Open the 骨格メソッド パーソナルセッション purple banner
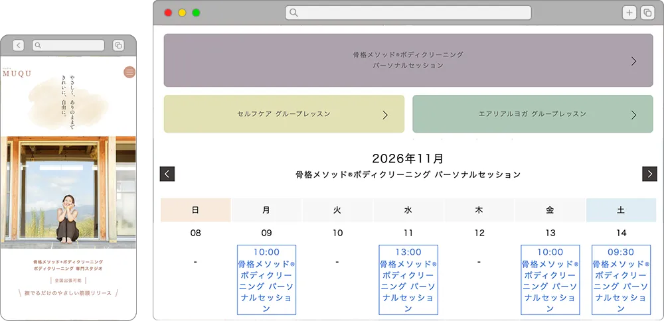Screen dimensions: 664x321 (x=408, y=60)
